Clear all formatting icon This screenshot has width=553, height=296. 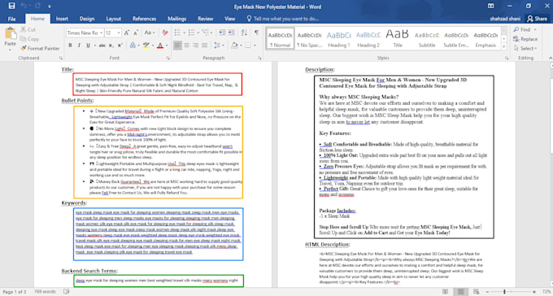click(x=165, y=33)
